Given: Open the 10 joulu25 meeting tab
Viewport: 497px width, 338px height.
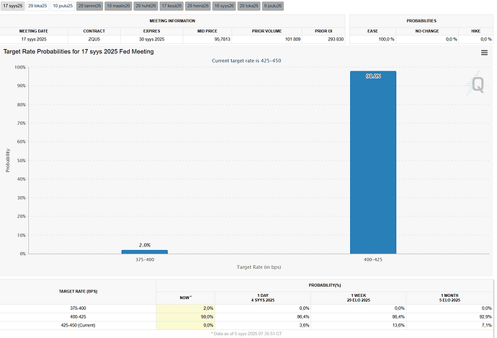Looking at the screenshot, I should [x=63, y=6].
